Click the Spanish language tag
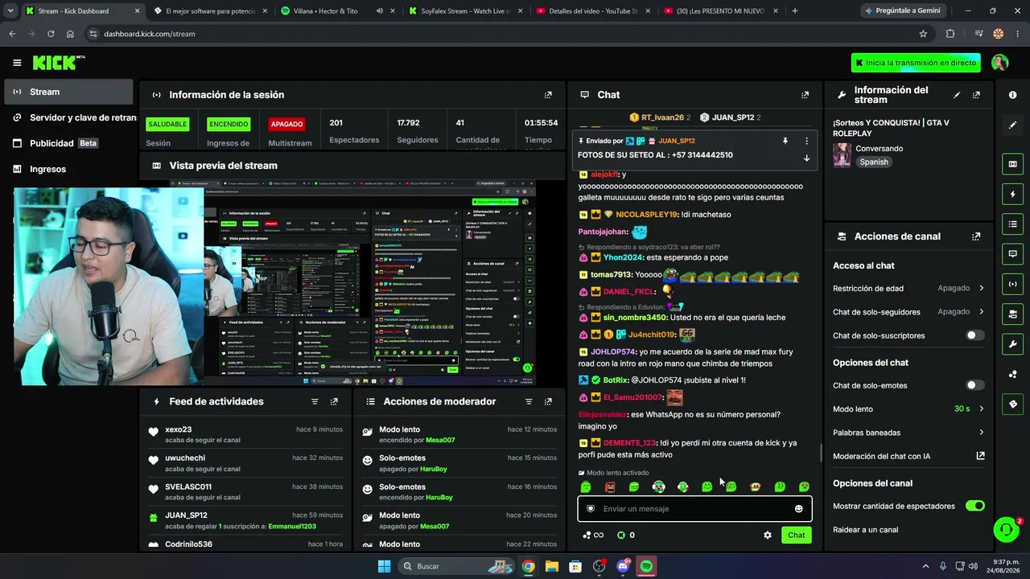Screen dimensions: 1030x579 click(x=873, y=162)
